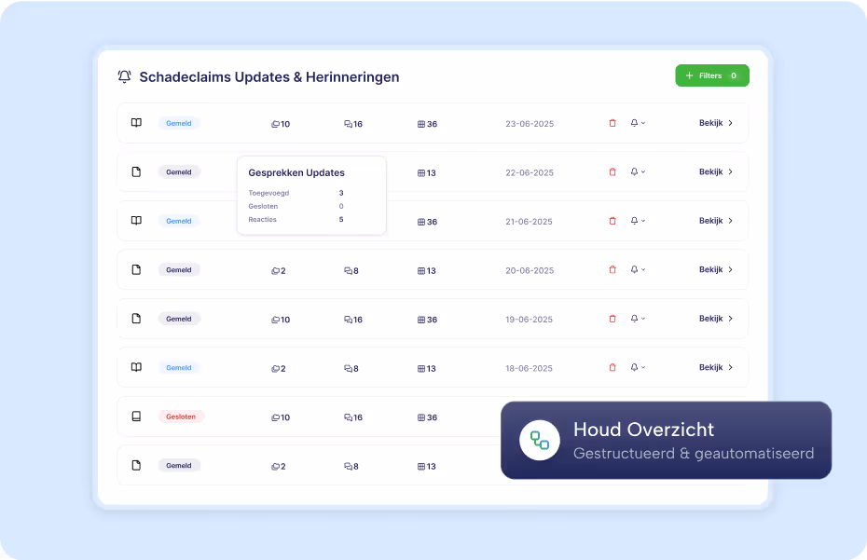
Task: Open Bekijk link in the 18-06-2025 row
Action: [x=715, y=368]
